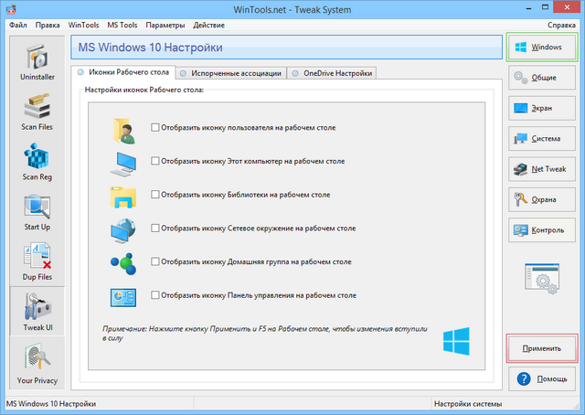The height and width of the screenshot is (415, 585).
Task: Open the Your Privacy tool
Action: [36, 361]
